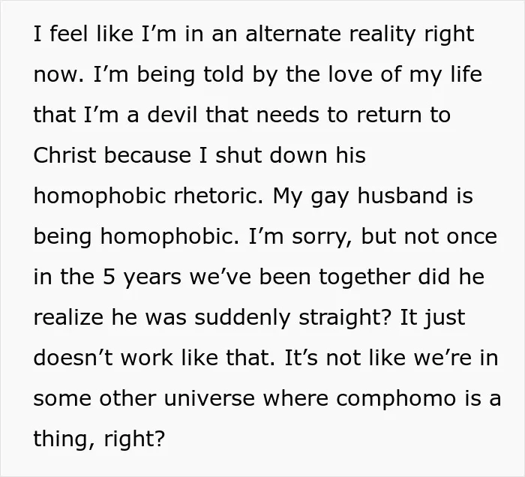Screen dimensions: 525x477
Task: Click the word "realize" in the text
Action: [68, 317]
